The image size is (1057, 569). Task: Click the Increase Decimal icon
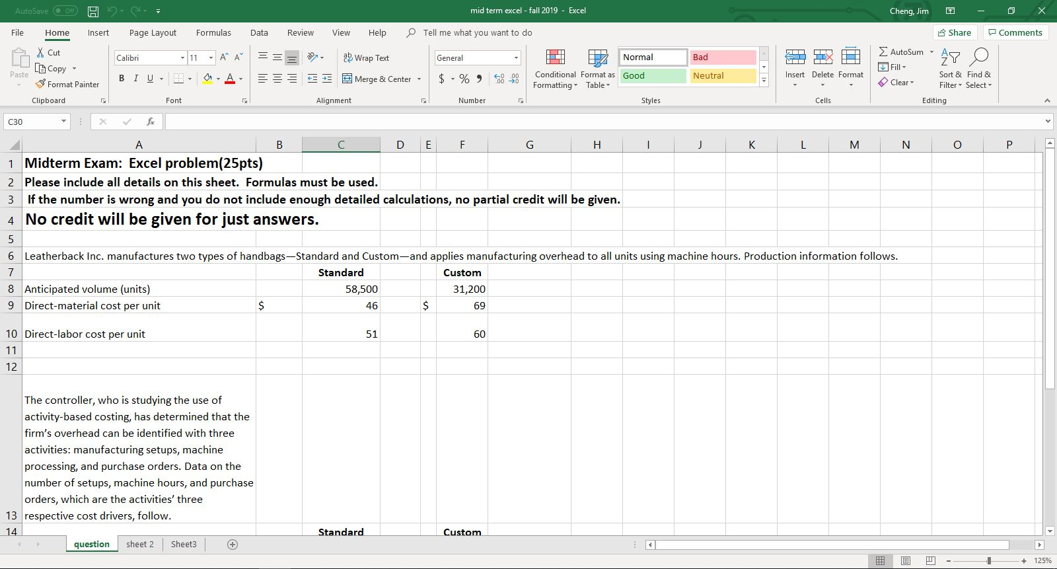click(x=498, y=79)
